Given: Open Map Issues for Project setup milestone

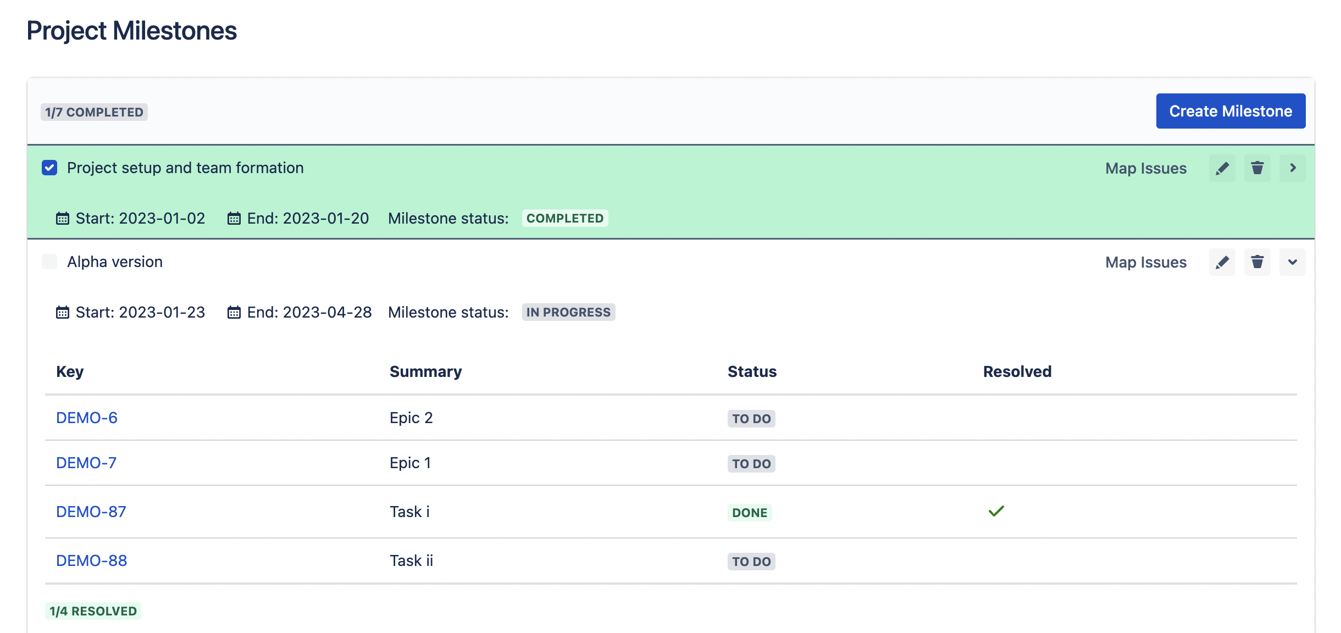Looking at the screenshot, I should coord(1146,168).
